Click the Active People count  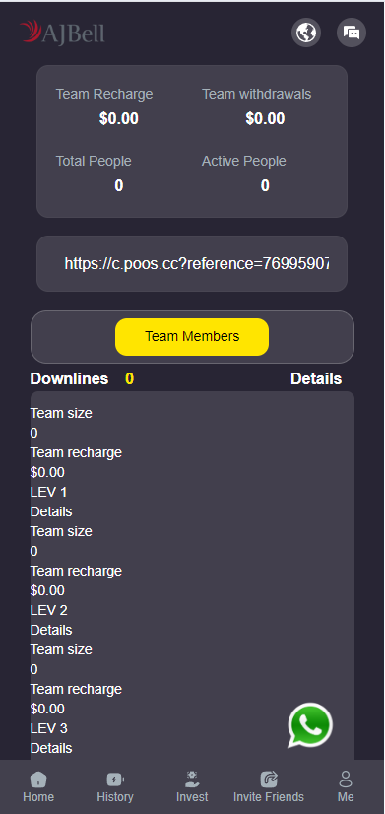point(265,186)
